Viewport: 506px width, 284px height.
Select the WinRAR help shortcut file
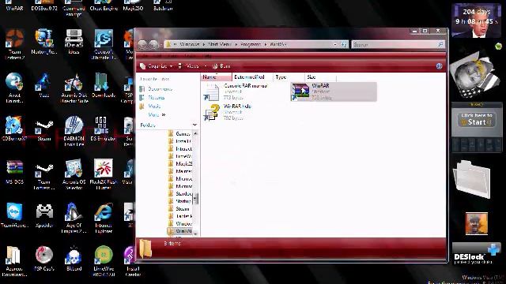coord(228,112)
